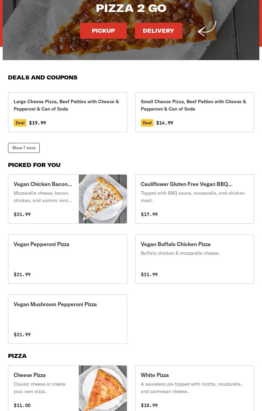
Task: Choose the Vegan Buffalo Chicken Pizza item
Action: (x=194, y=259)
